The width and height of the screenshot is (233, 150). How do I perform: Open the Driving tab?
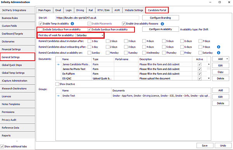(x=80, y=10)
